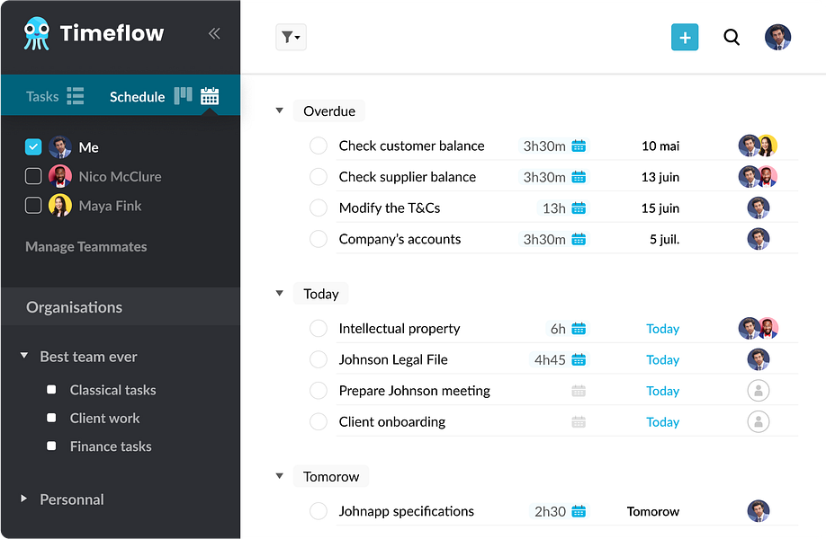
Task: Open search with the magnifying glass icon
Action: point(732,37)
